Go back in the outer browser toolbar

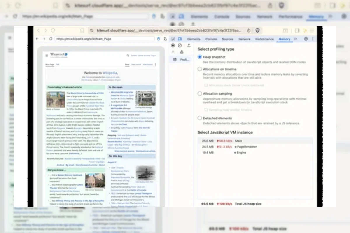coord(38,30)
